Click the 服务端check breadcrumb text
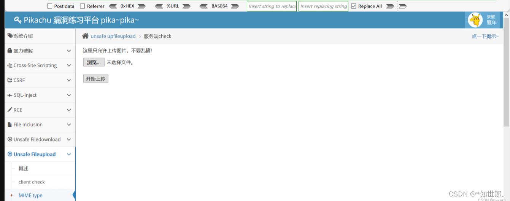The image size is (510, 201). point(157,36)
